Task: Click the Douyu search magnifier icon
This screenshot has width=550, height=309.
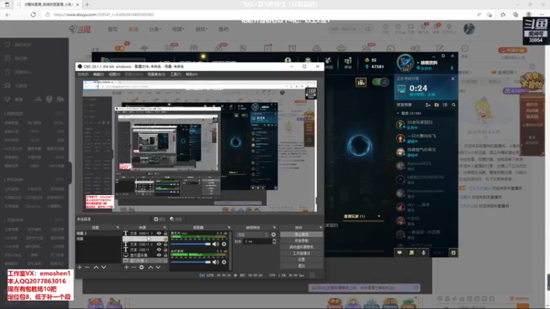Action: tap(368, 29)
